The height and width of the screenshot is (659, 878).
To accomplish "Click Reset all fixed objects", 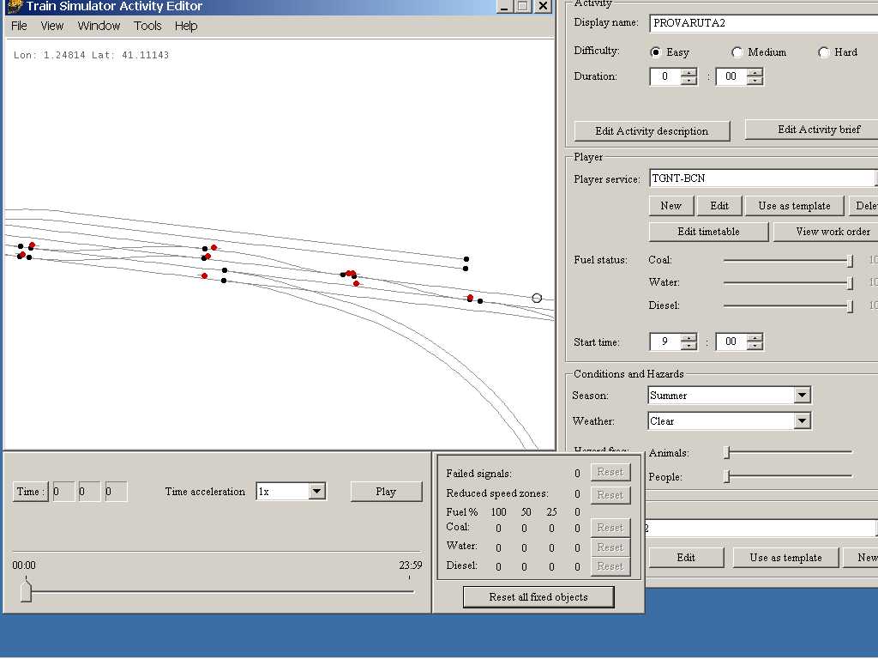I will 538,597.
